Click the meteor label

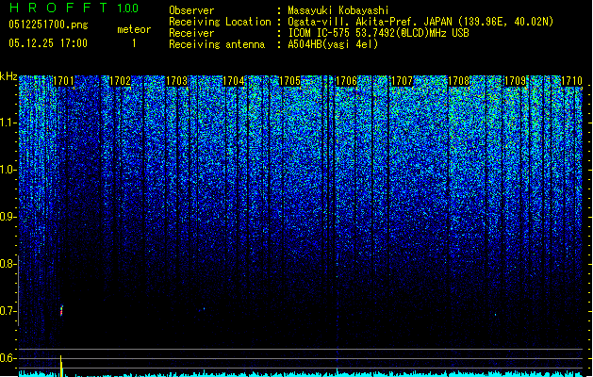coord(134,29)
